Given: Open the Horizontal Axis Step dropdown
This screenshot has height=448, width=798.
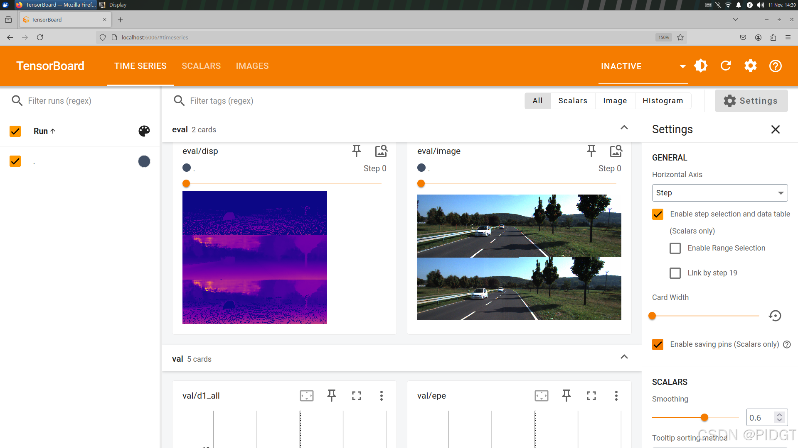Looking at the screenshot, I should pyautogui.click(x=719, y=193).
